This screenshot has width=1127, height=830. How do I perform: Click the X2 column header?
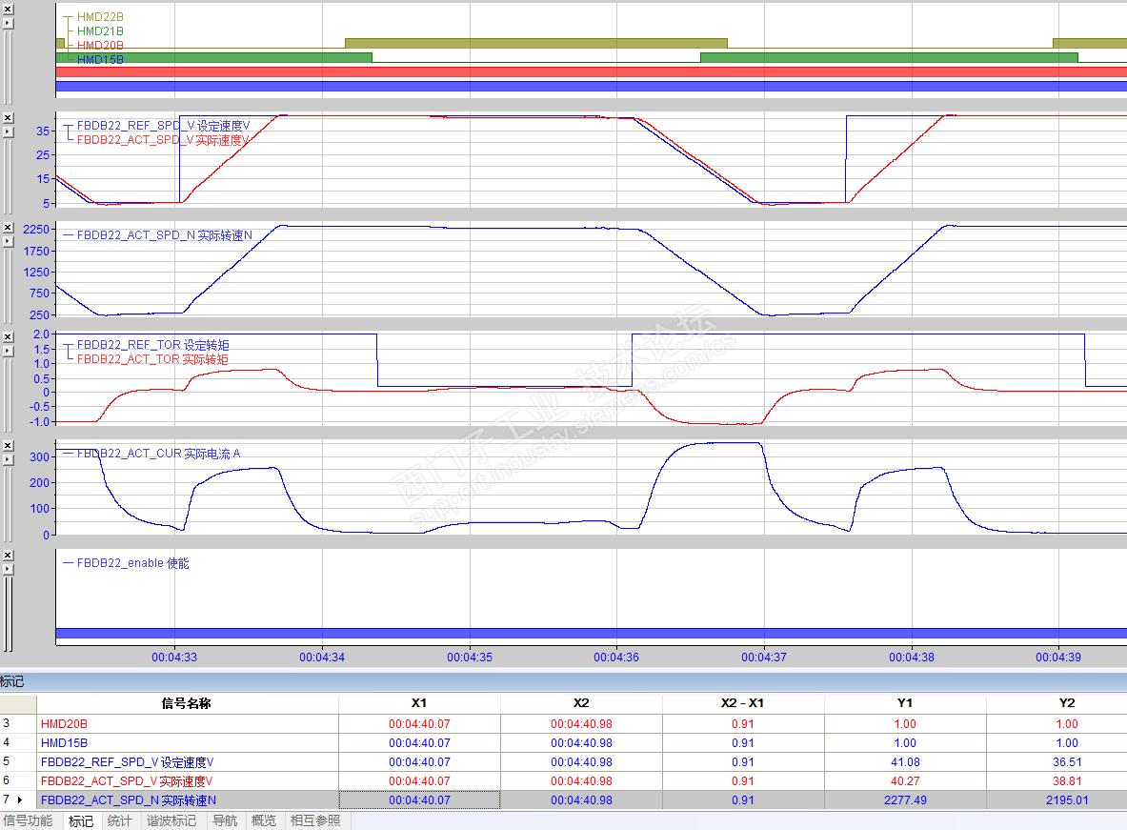point(581,703)
